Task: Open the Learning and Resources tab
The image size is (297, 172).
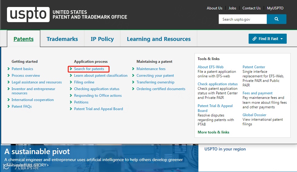Action: pyautogui.click(x=159, y=39)
